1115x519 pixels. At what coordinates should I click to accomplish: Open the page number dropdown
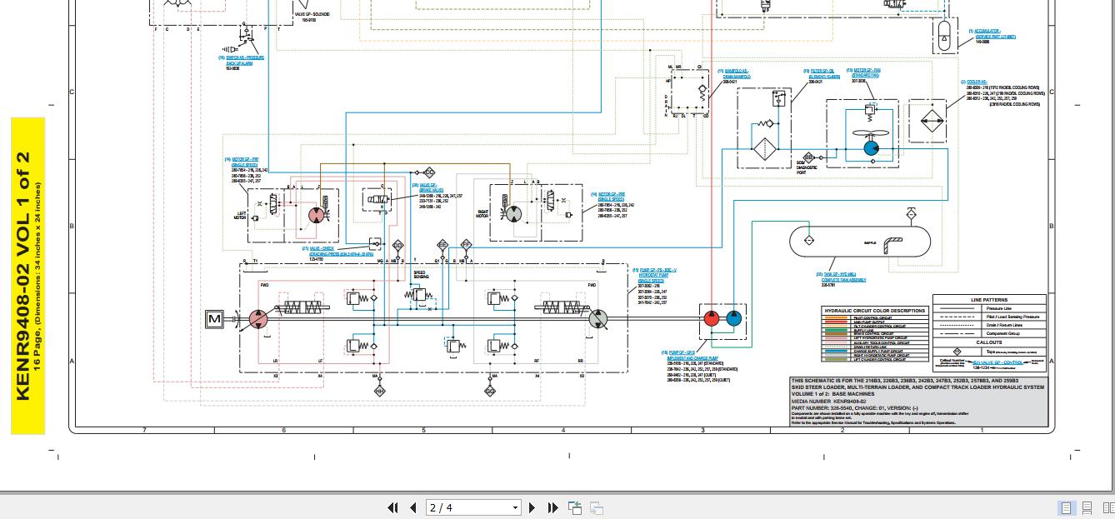514,507
